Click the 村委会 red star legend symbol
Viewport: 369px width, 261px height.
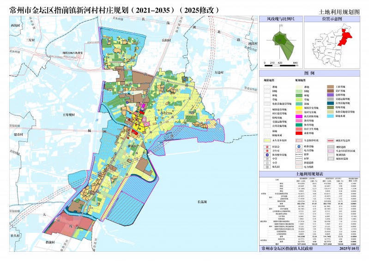click(267, 147)
